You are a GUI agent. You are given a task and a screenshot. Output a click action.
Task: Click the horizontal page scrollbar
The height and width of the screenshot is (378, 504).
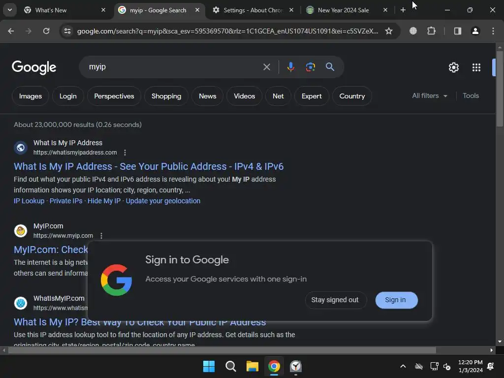pyautogui.click(x=222, y=350)
